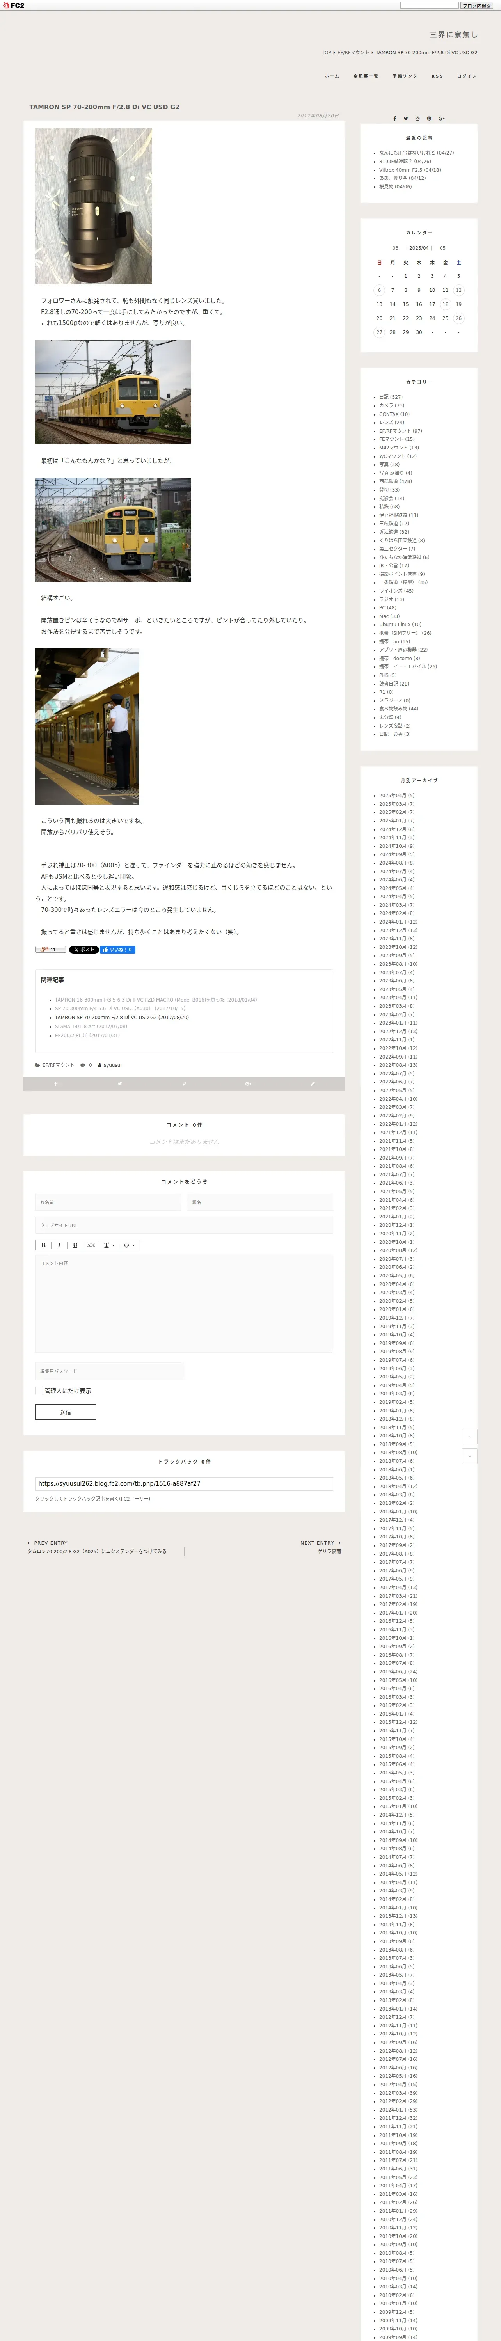This screenshot has height=2341, width=501.
Task: Open the Ubuntu Linux (10) category
Action: coord(400,624)
